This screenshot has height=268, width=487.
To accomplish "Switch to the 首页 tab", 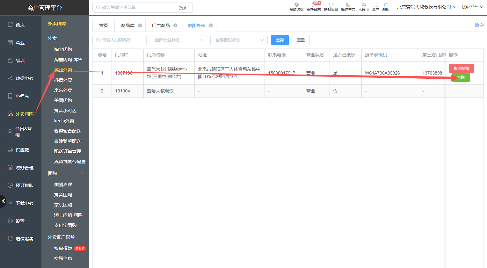I will click(104, 25).
